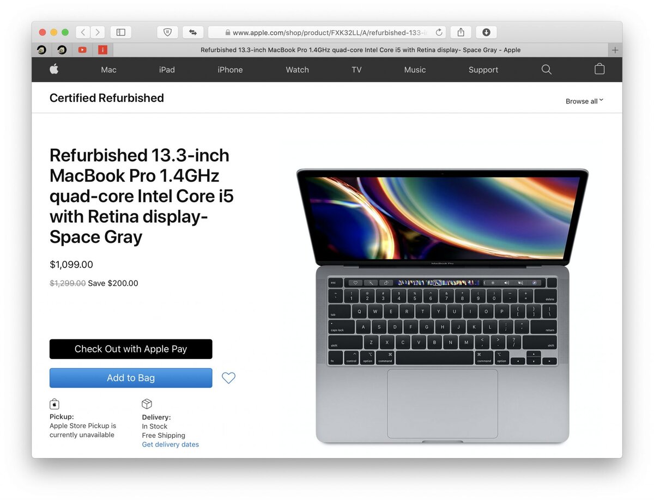Go back with the left chevron button

(83, 32)
